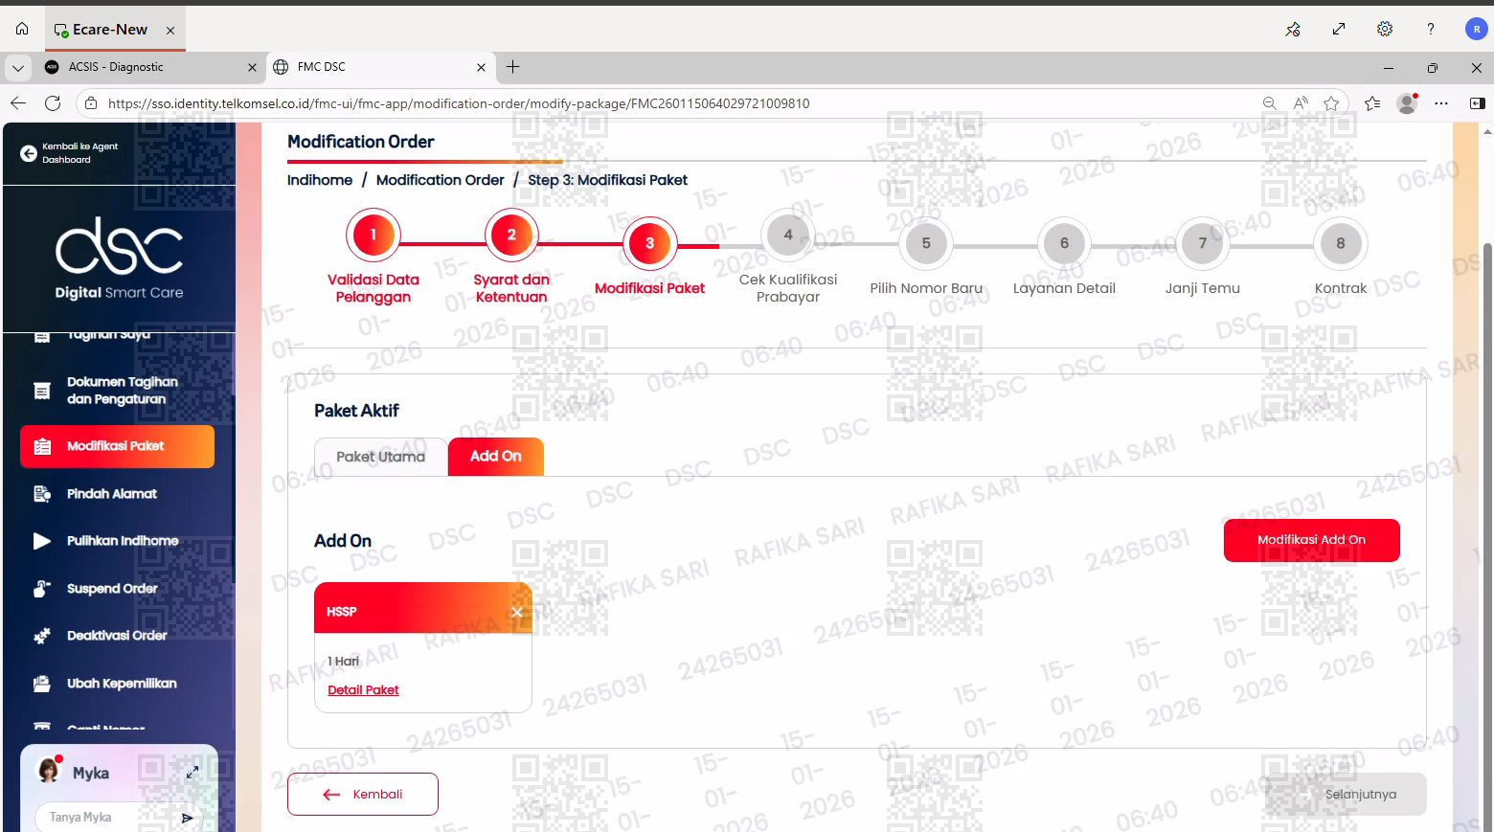Switch to ACSIS - Diagnostic tab
Viewport: 1494px width, 832px height.
click(x=151, y=67)
